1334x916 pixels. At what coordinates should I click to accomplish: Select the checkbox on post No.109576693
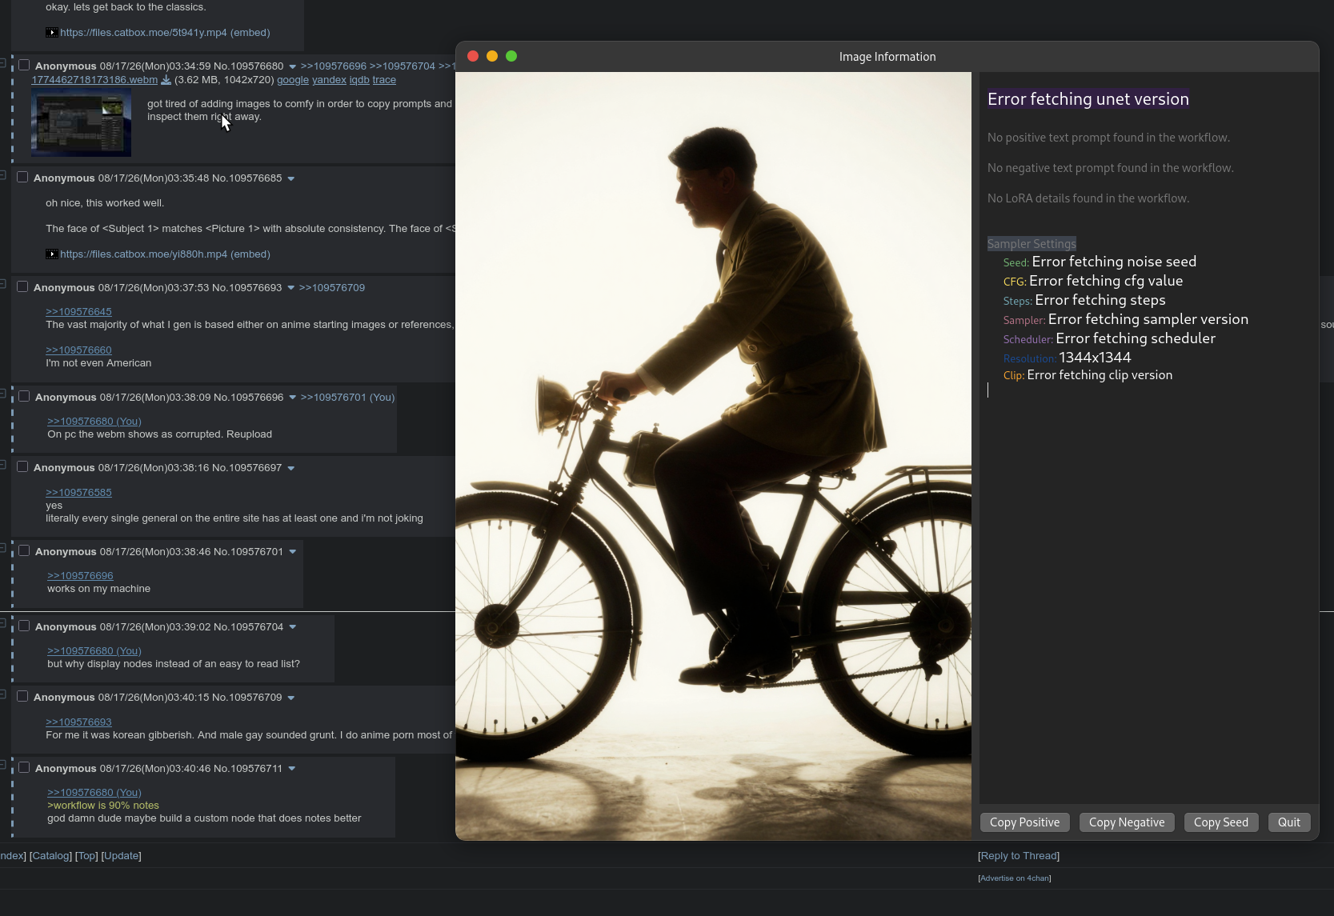coord(22,286)
